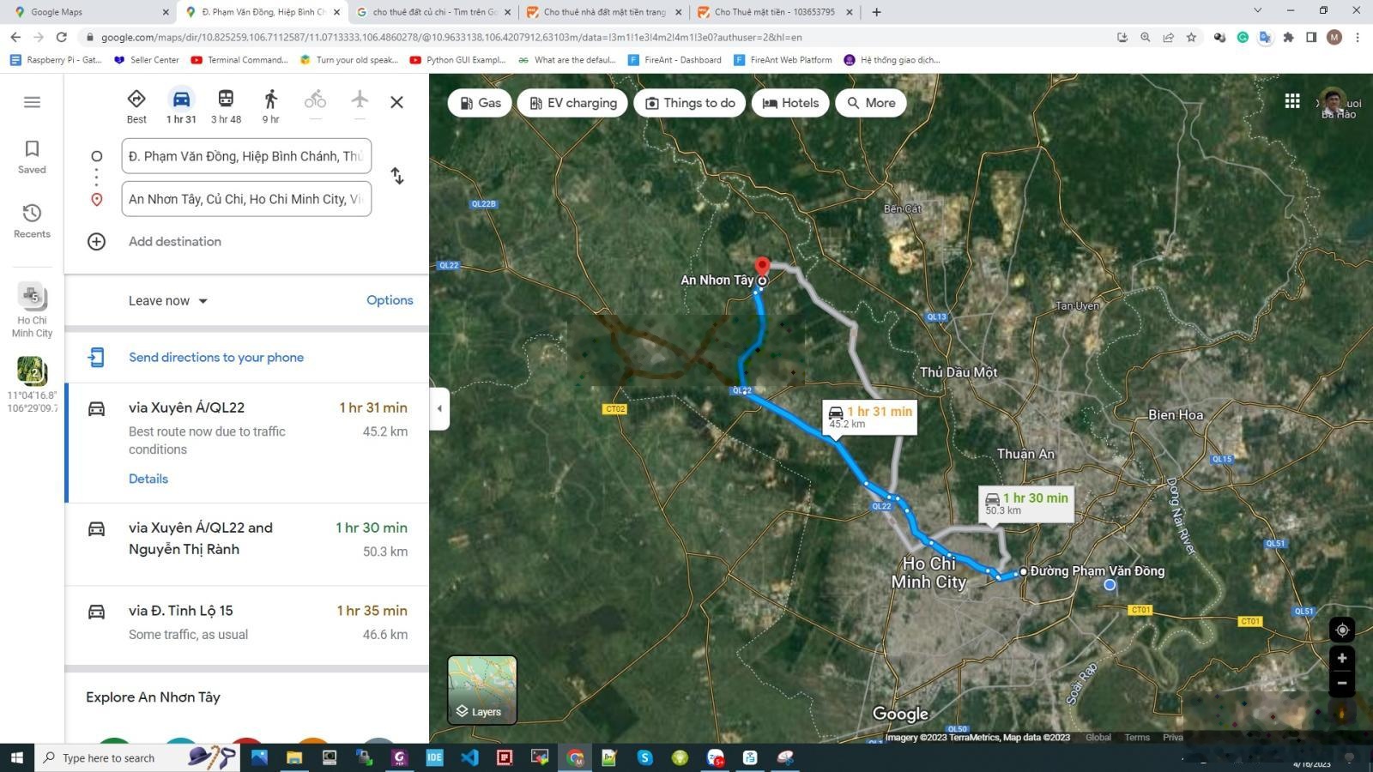Toggle the EV charging filter chip
Image resolution: width=1373 pixels, height=772 pixels.
[x=572, y=103]
